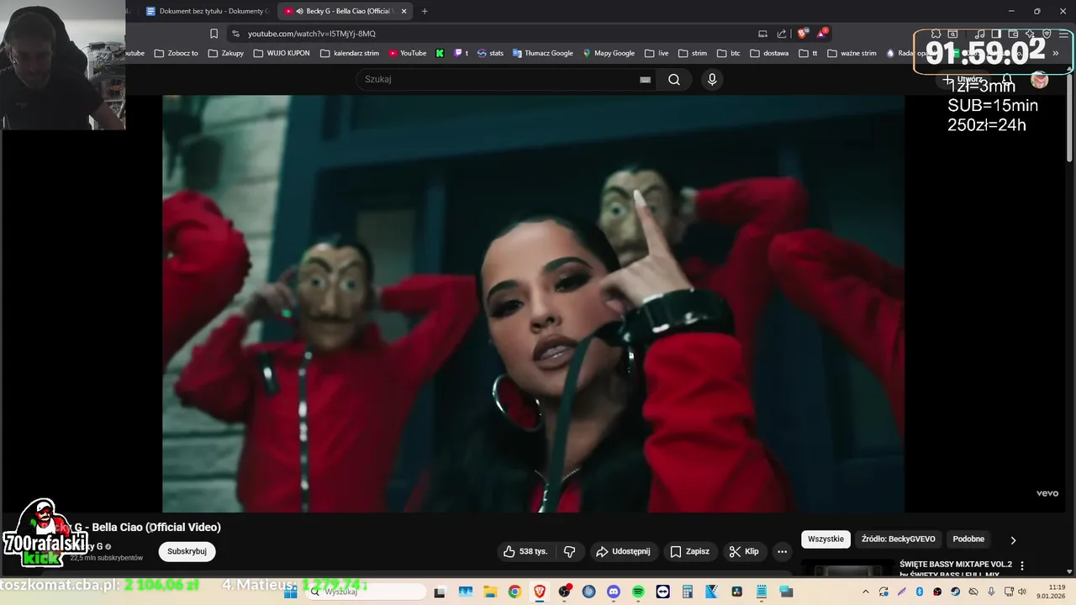
Task: Expand hidden extensions with double chevron
Action: click(x=1056, y=53)
